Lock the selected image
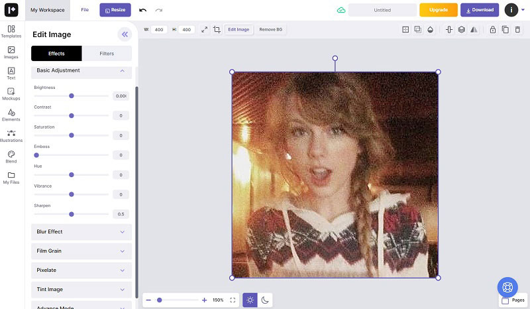The width and height of the screenshot is (530, 309). point(493,29)
